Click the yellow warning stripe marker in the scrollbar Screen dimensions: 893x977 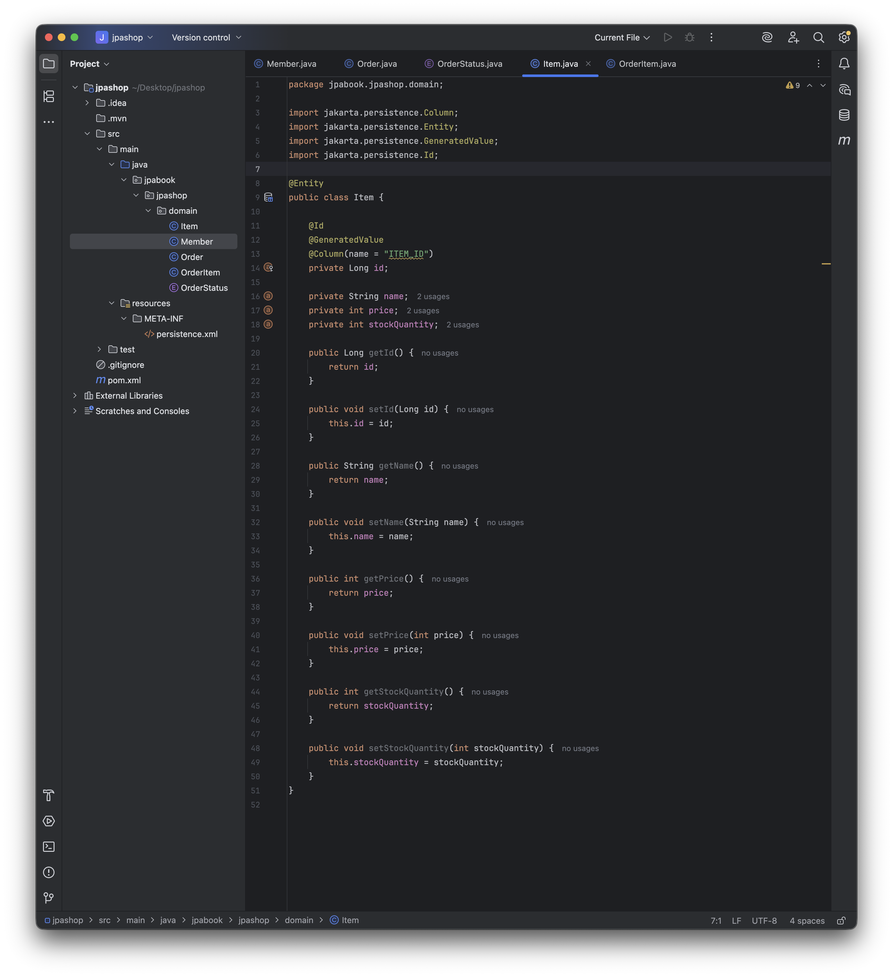[x=826, y=264]
